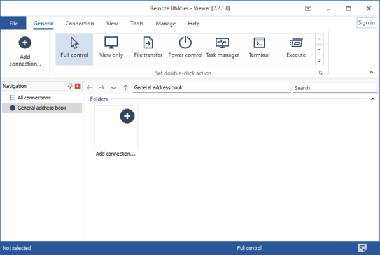Image resolution: width=380 pixels, height=255 pixels.
Task: Pick the Terminal mode
Action: point(259,49)
